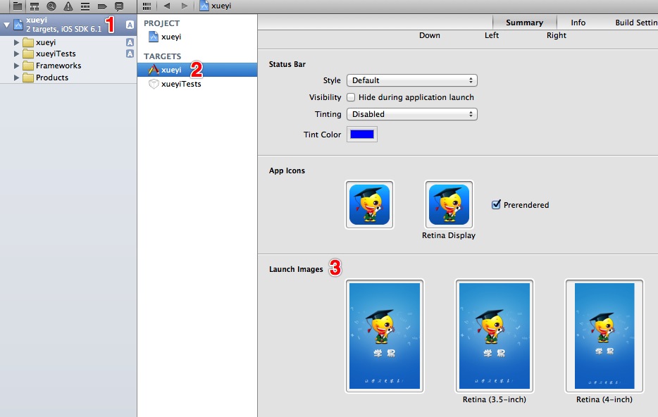Uncheck the Prerendered checkbox

pyautogui.click(x=496, y=205)
